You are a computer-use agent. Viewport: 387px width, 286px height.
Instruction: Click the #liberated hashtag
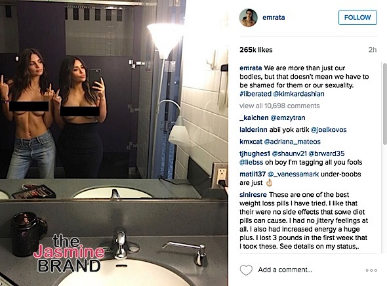pyautogui.click(x=255, y=94)
